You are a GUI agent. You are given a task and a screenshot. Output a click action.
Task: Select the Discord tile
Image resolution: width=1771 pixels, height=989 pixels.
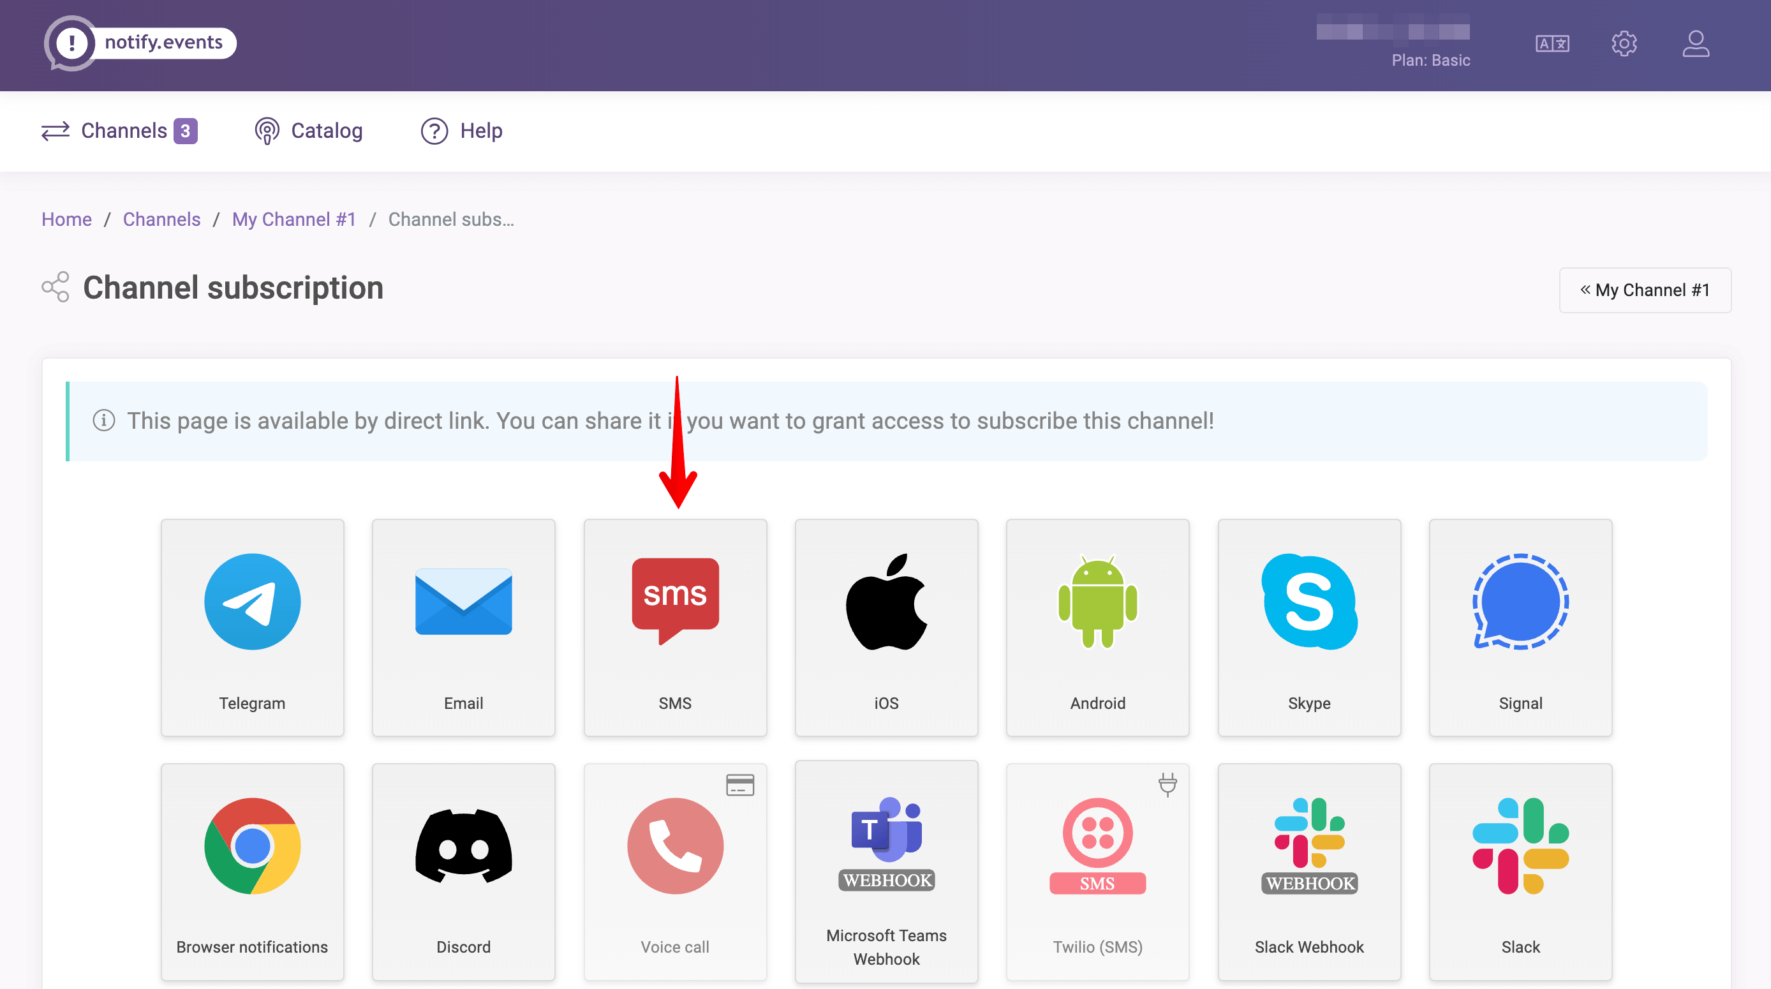click(463, 871)
